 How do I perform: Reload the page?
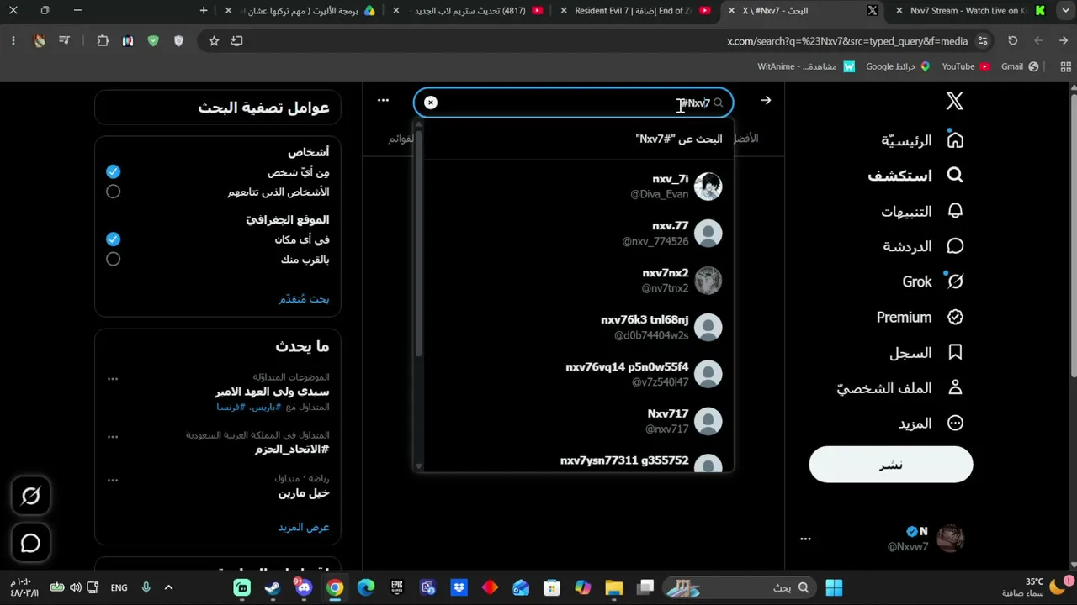[1013, 40]
